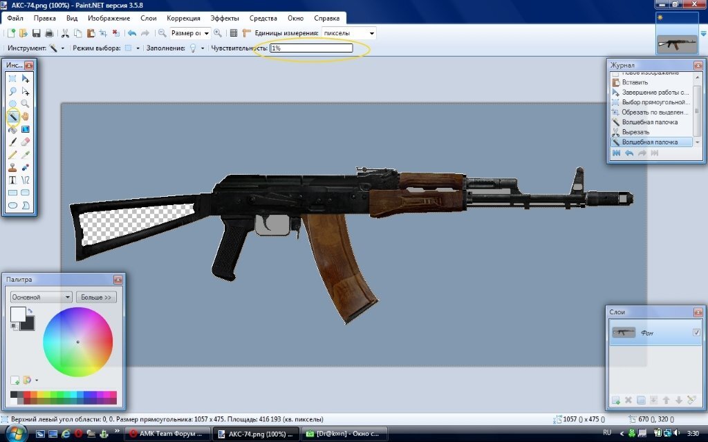Activate the Clone Stamp tool
The height and width of the screenshot is (442, 708).
pos(12,167)
